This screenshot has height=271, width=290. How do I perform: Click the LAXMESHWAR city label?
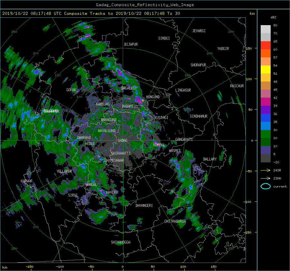pyautogui.click(x=114, y=160)
